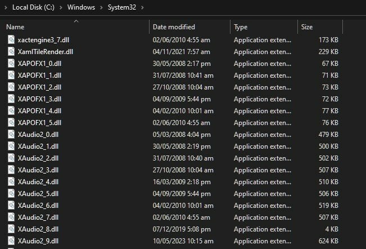Select file name XAPOFX1_3.dll

39,99
